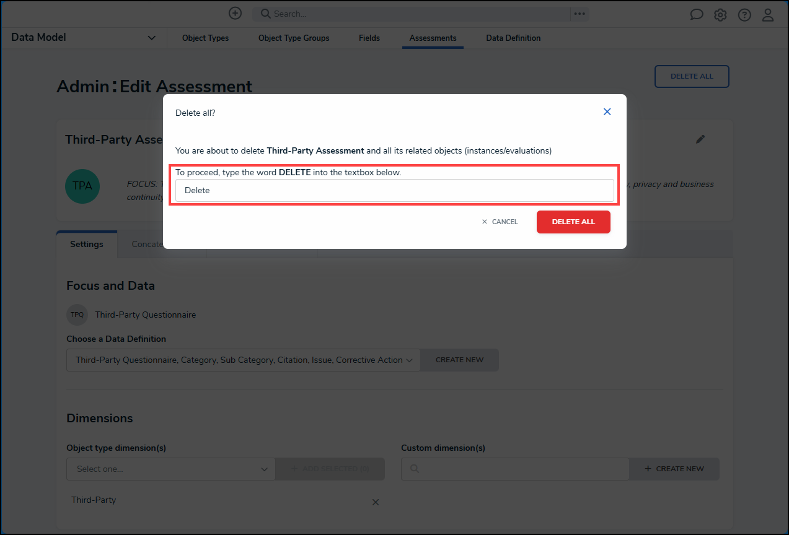Click the custom dimension search icon
This screenshot has height=535, width=789.
point(414,469)
